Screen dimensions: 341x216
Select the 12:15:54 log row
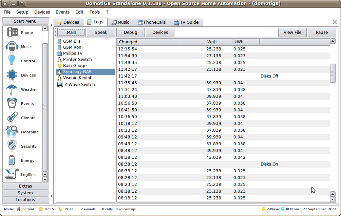pos(224,49)
